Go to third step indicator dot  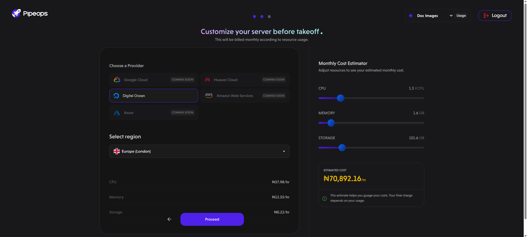click(269, 16)
